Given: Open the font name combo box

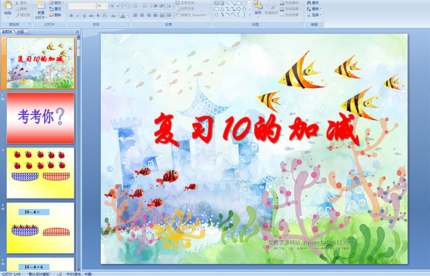Looking at the screenshot, I should pos(82,6).
